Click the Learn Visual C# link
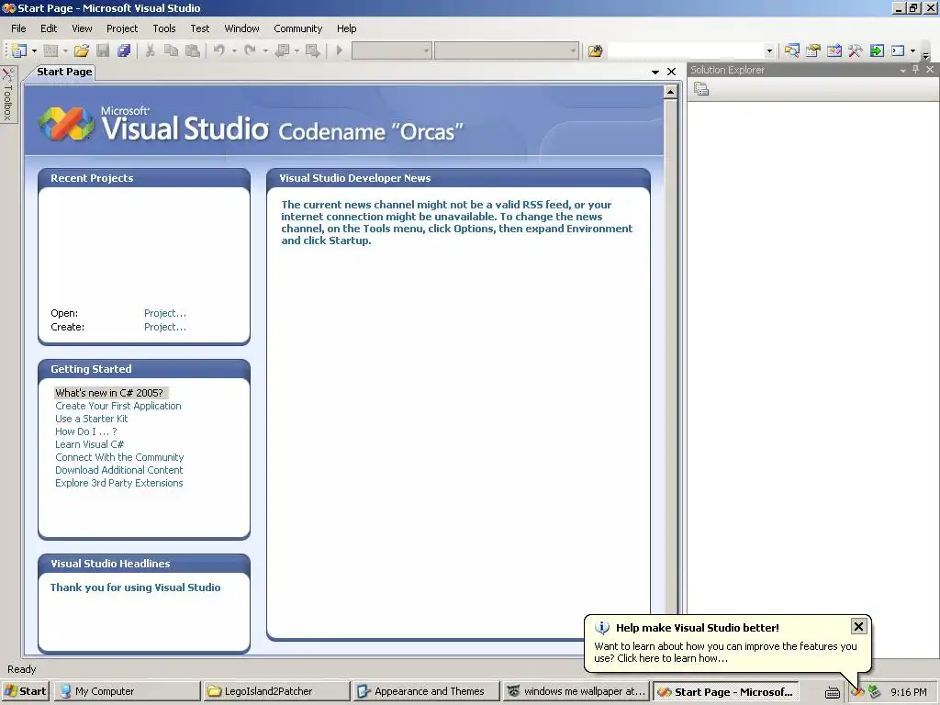Screen dimensions: 940x705 (x=89, y=444)
